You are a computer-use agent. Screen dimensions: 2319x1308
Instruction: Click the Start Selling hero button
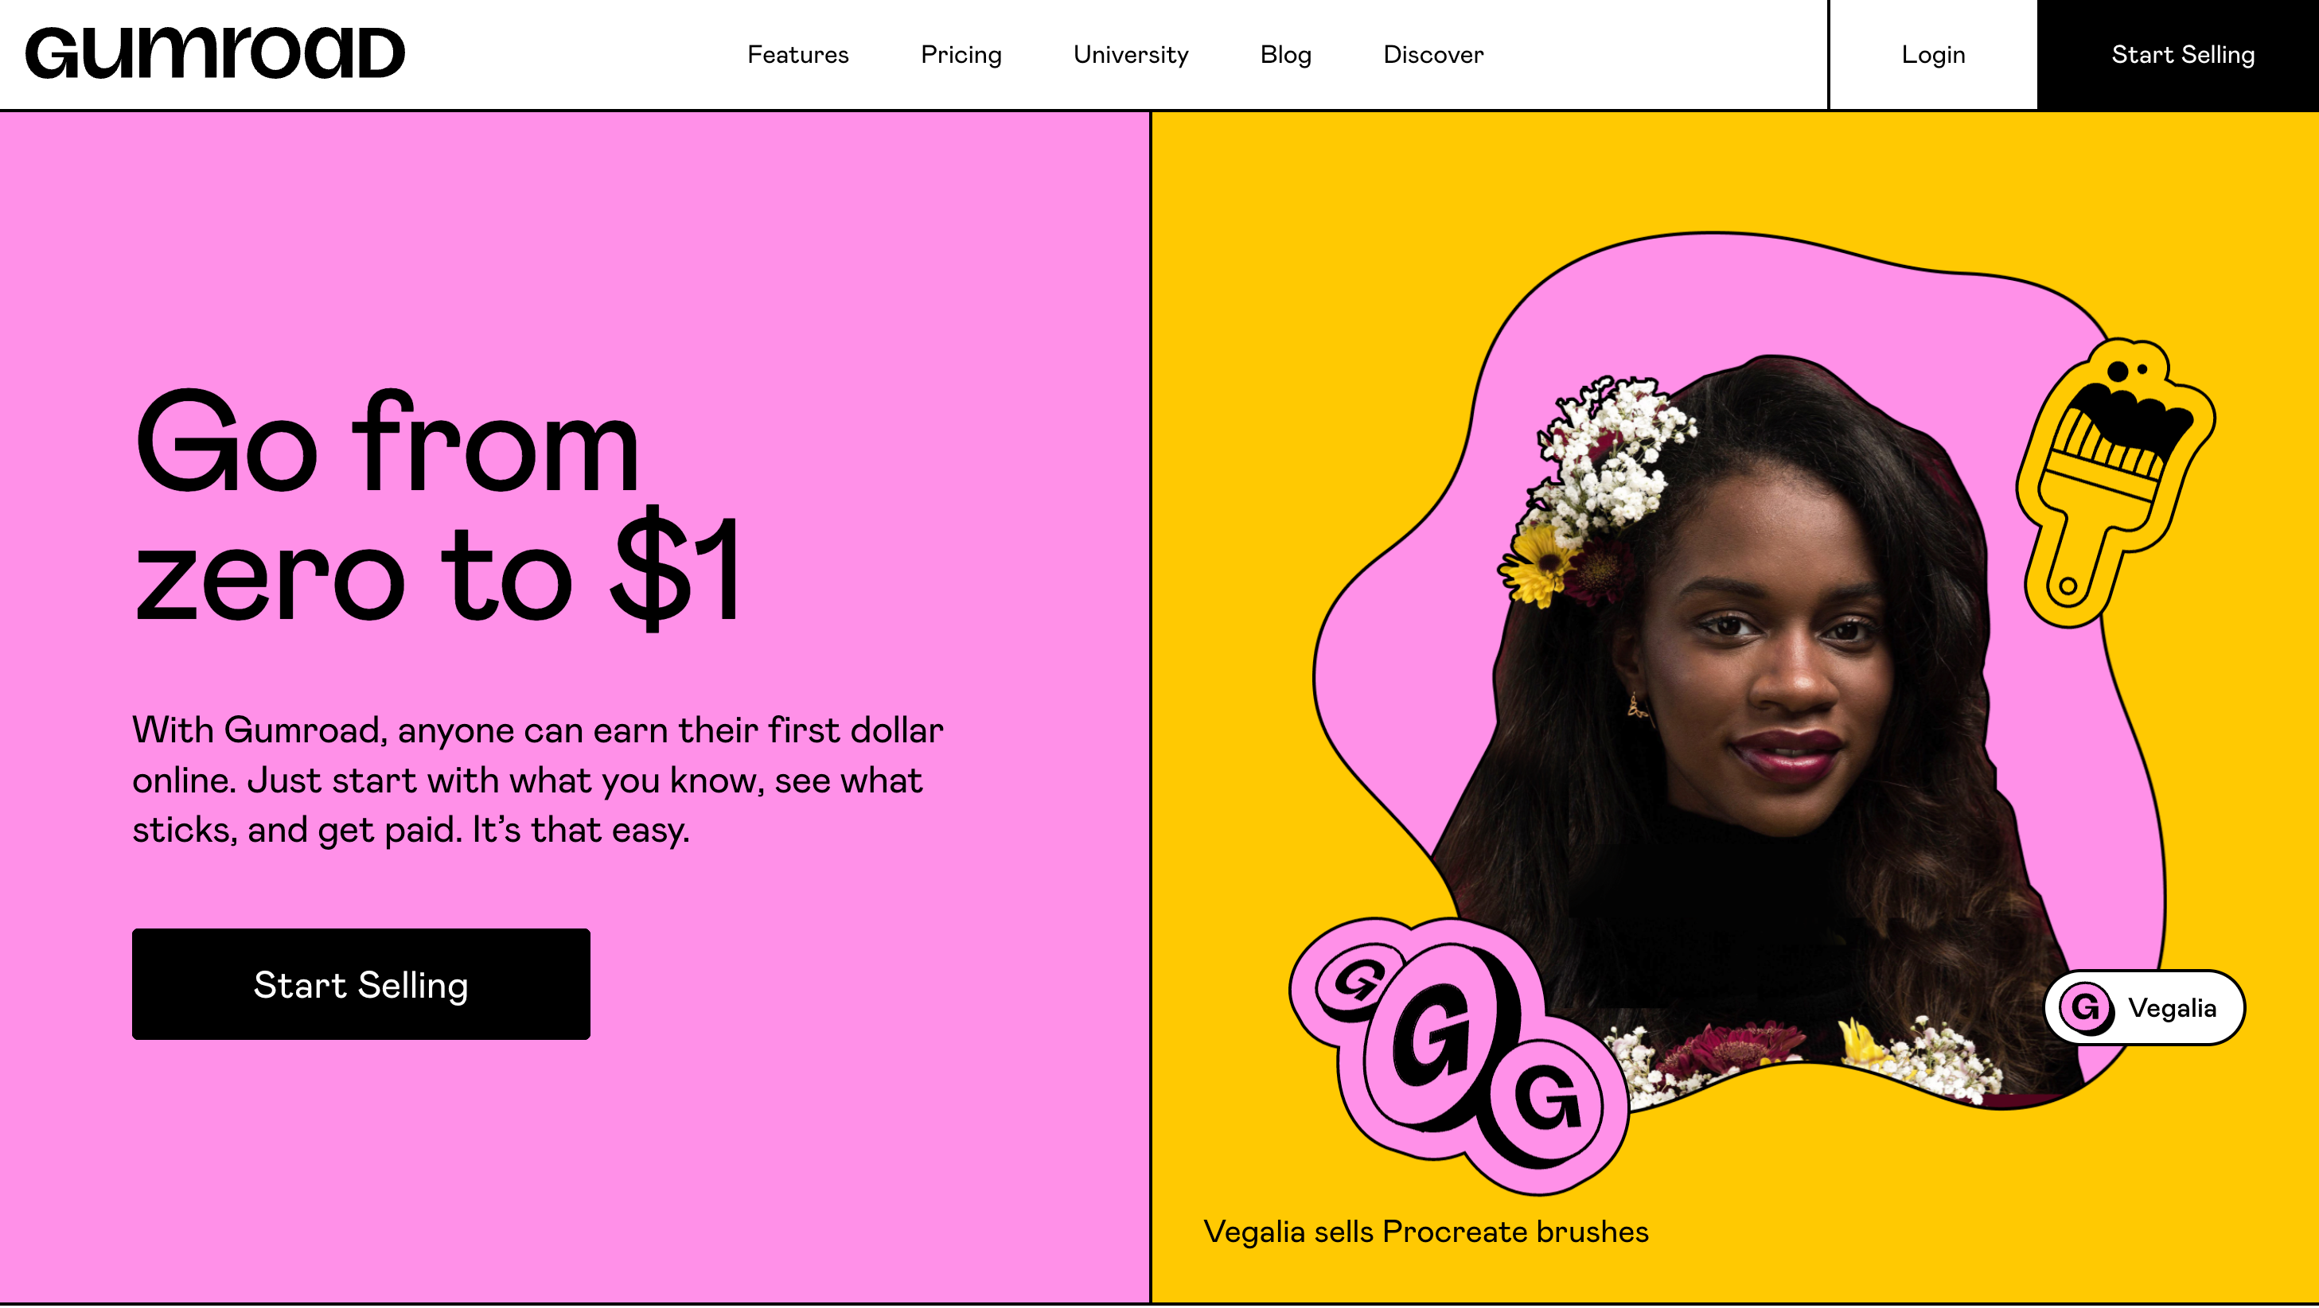pyautogui.click(x=361, y=984)
